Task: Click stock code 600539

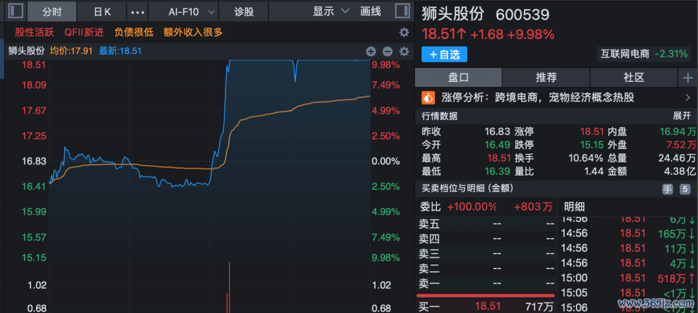Action: click(523, 15)
